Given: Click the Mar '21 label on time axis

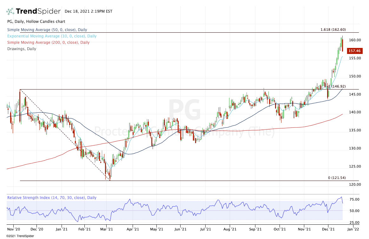Looking at the screenshot, I should (x=109, y=229).
